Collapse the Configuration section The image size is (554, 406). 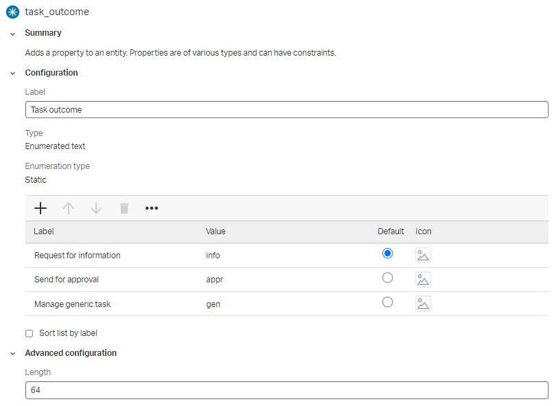tap(12, 74)
